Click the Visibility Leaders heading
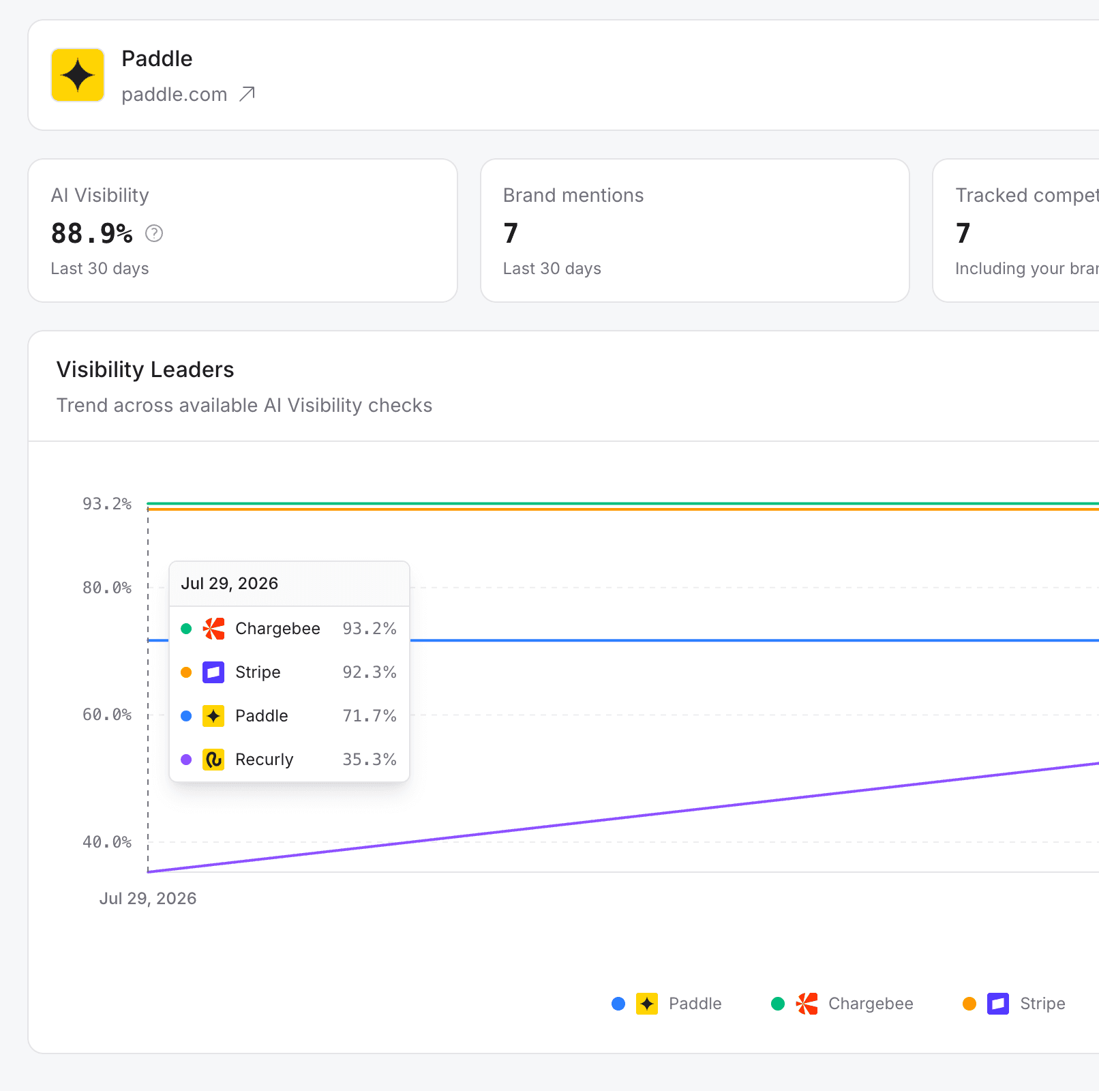This screenshot has height=1091, width=1099. [145, 370]
